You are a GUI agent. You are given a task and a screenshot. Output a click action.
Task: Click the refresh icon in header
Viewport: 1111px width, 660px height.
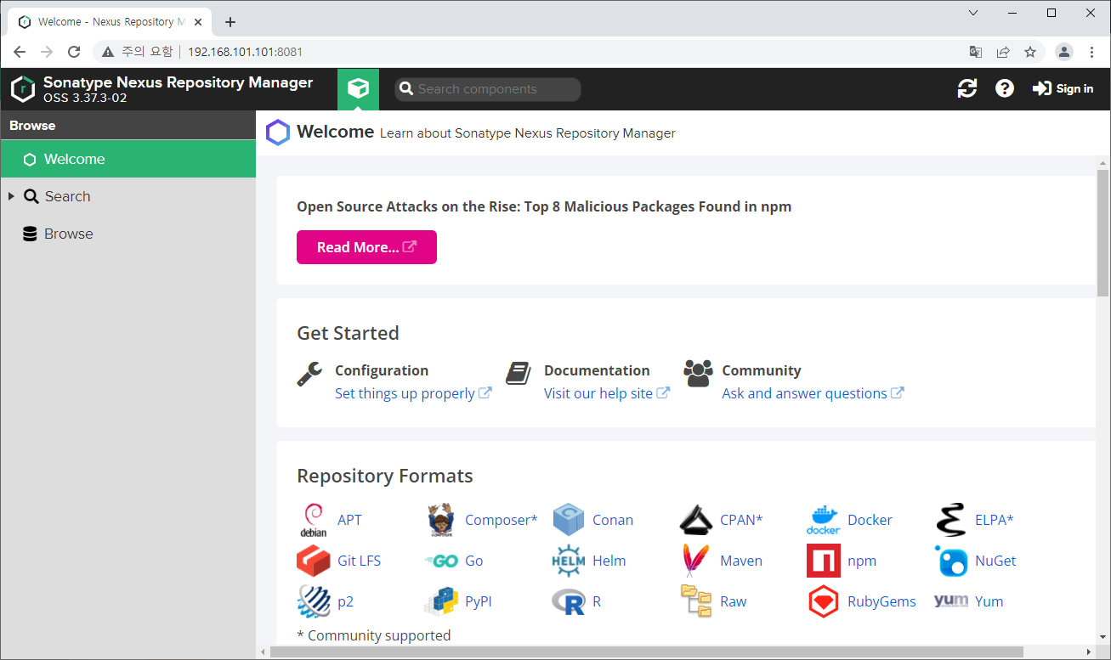[967, 88]
